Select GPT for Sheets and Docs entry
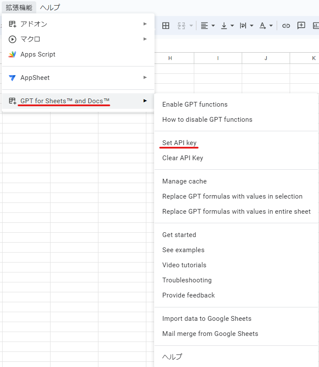 pyautogui.click(x=78, y=101)
